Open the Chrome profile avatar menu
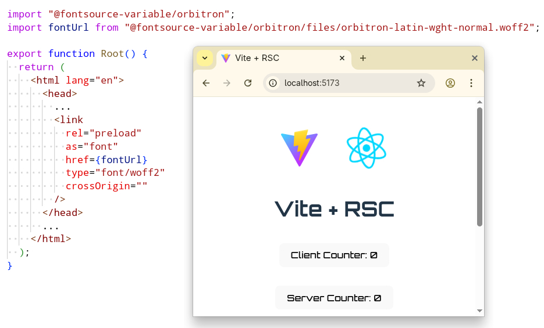The width and height of the screenshot is (544, 328). point(450,83)
